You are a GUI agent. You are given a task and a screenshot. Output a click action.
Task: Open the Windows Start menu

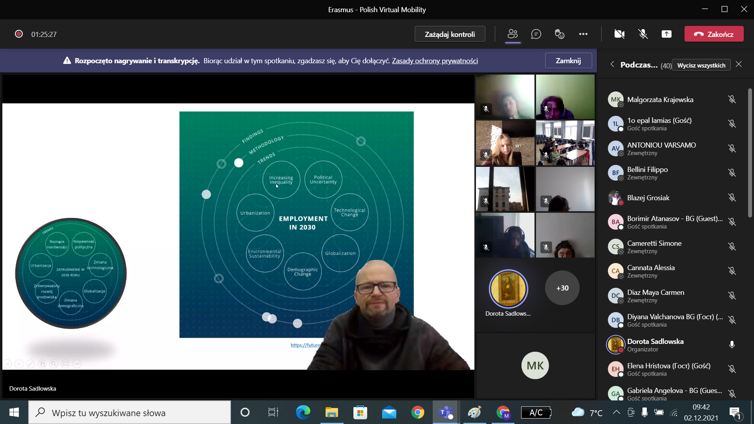point(14,412)
